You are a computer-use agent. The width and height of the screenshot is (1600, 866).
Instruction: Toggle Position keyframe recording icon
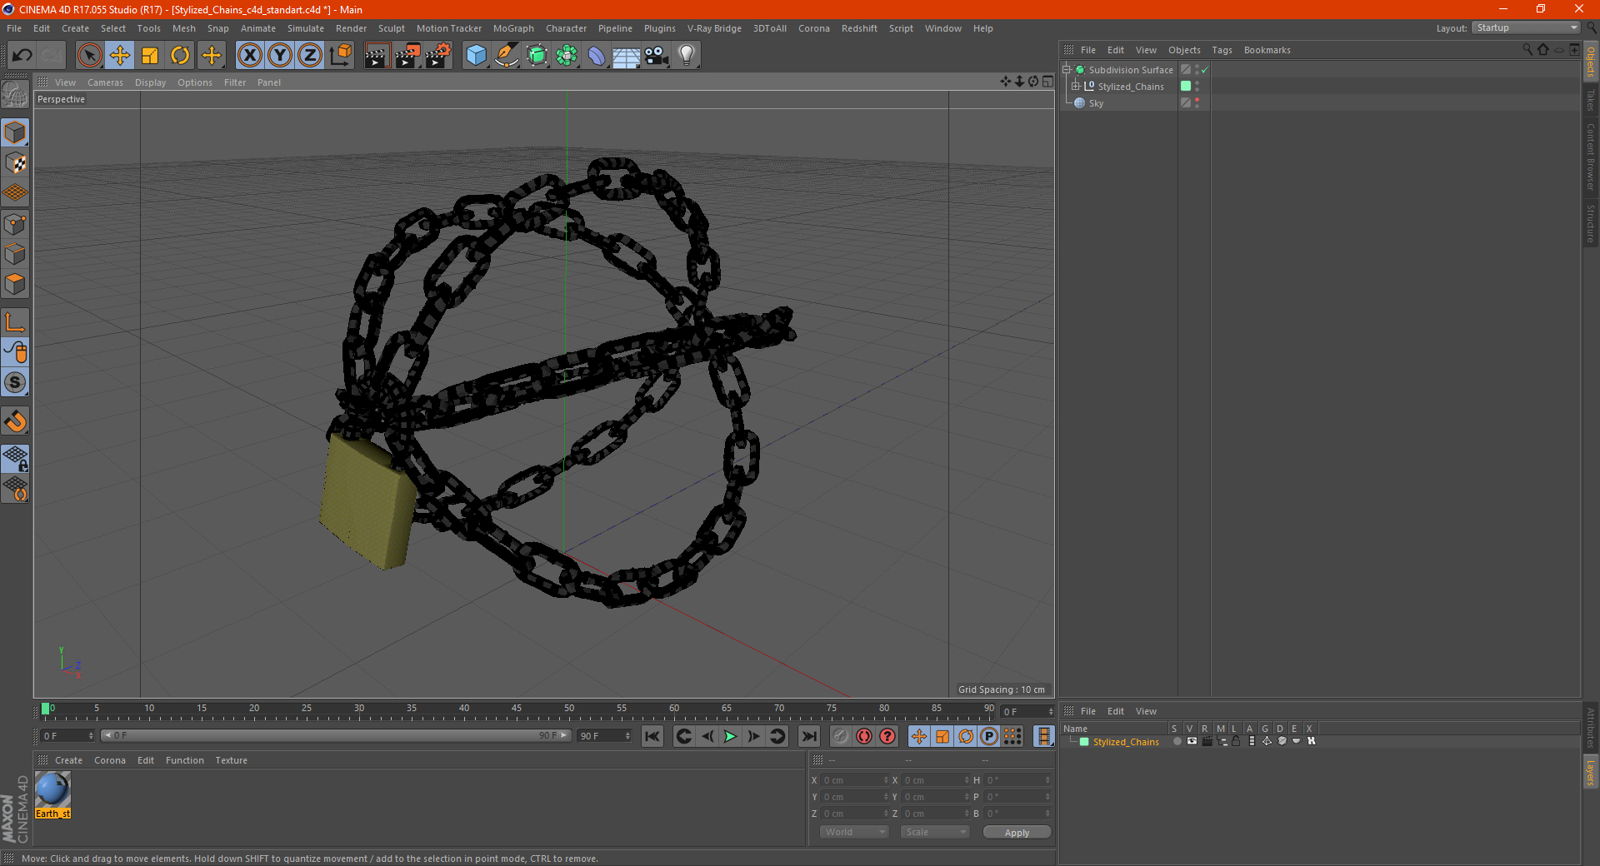click(x=919, y=736)
